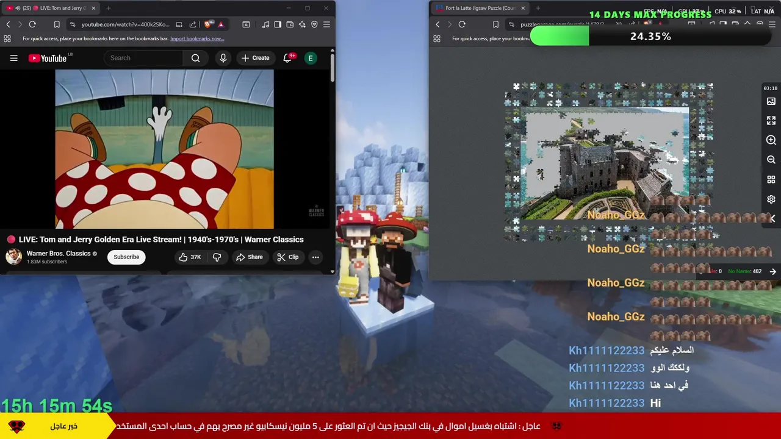Viewport: 781px width, 439px height.
Task: Bookmark the YouTube page
Action: click(x=57, y=24)
